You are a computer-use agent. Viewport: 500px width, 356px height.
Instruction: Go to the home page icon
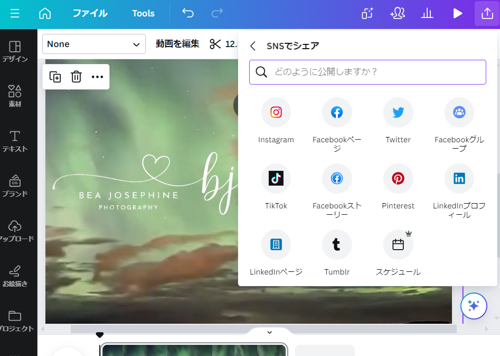click(45, 13)
